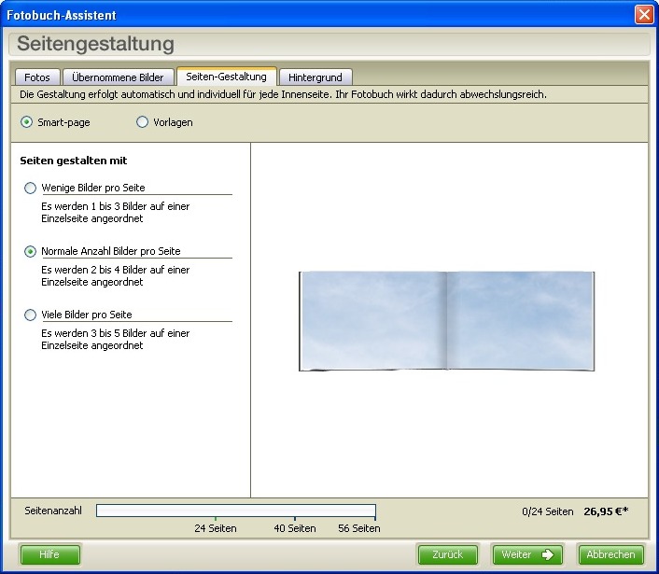This screenshot has width=659, height=574.
Task: Click the Seitengestaltung header title
Action: (x=95, y=44)
